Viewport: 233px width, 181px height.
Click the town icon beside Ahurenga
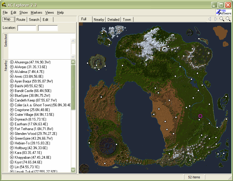pyautogui.click(x=12, y=62)
